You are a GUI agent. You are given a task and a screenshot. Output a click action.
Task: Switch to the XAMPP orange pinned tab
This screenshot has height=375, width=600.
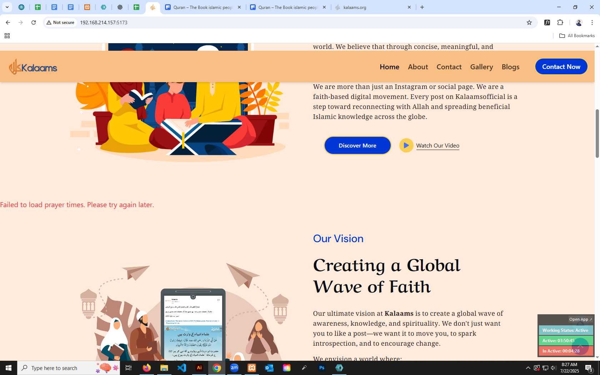click(87, 7)
